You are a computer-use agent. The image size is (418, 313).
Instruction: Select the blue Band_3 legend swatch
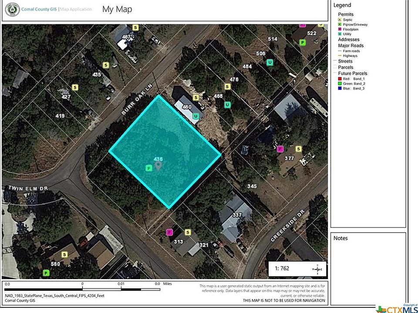click(340, 88)
